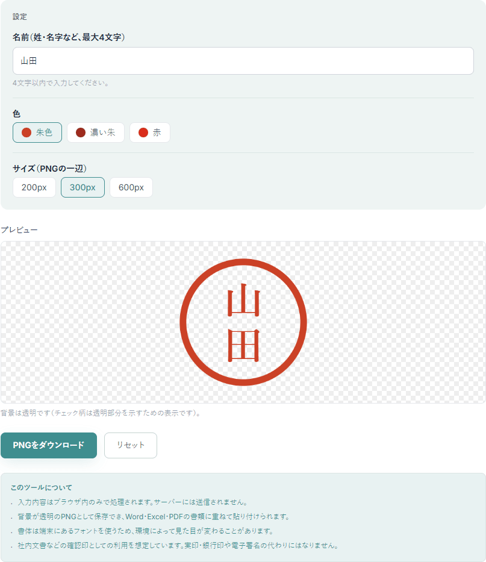Image resolution: width=486 pixels, height=562 pixels.
Task: Select the 濃い朱 color option
Action: coord(96,133)
